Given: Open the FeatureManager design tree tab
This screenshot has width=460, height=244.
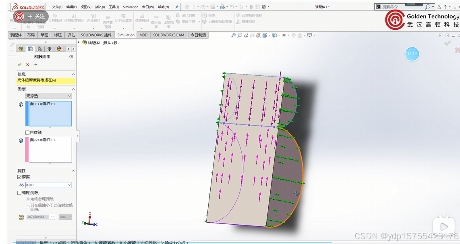Looking at the screenshot, I should click(x=21, y=49).
